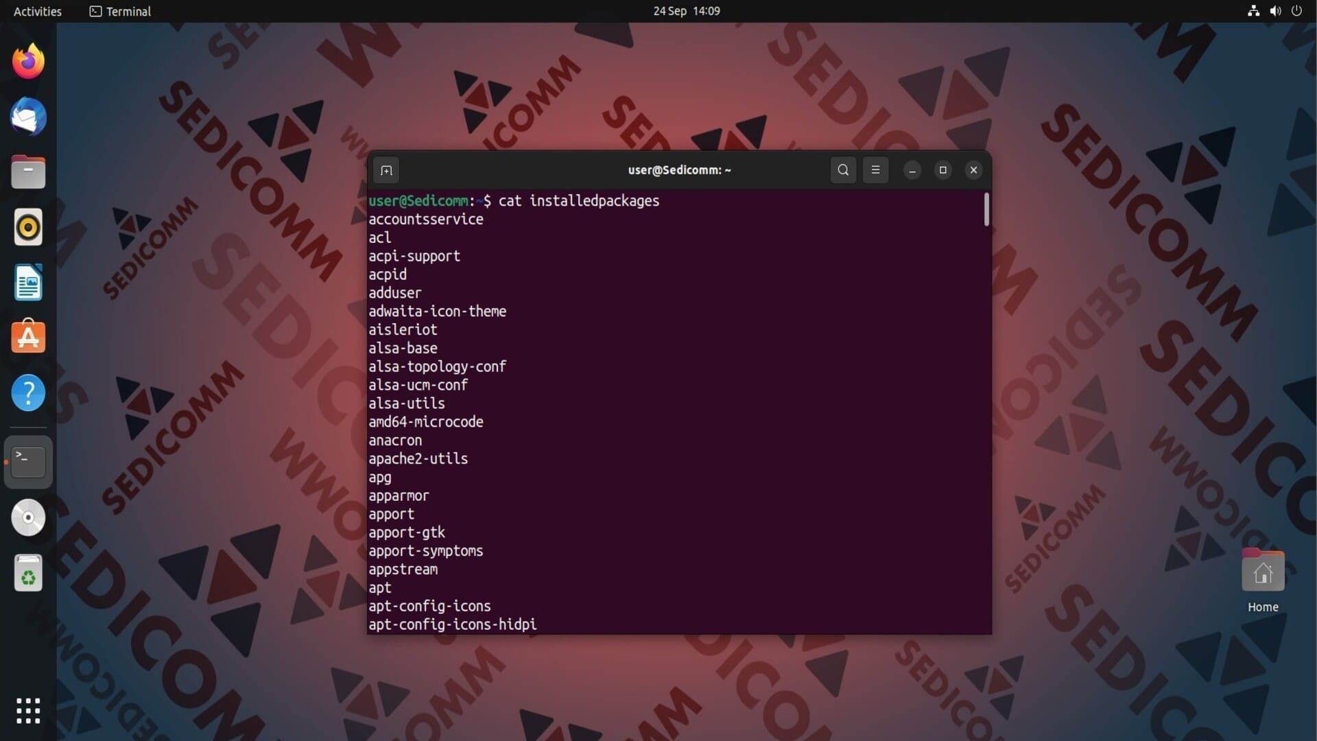Click the 'apport-gtk' line
The width and height of the screenshot is (1317, 741).
[x=407, y=533]
